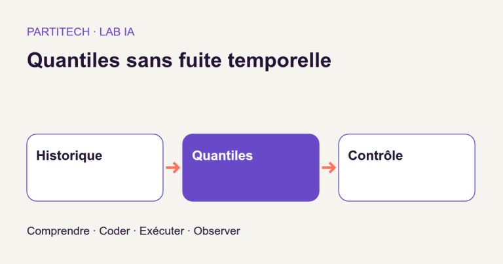Click the word Observer in the footer
503x264 pixels.
[217, 231]
